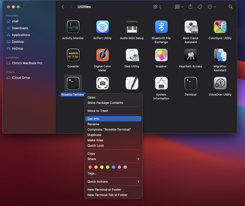Choose Duplicate from the context menu

tap(113, 135)
